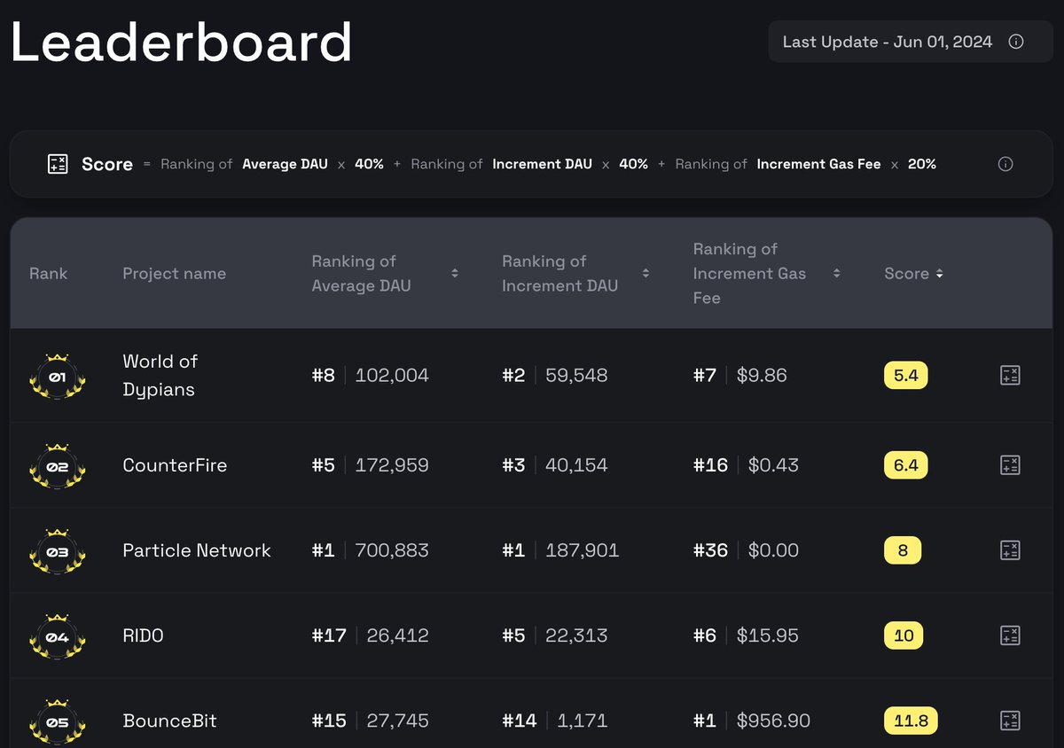Screen dimensions: 1064x748
Task: Click the score badge showing 8
Action: click(x=903, y=550)
